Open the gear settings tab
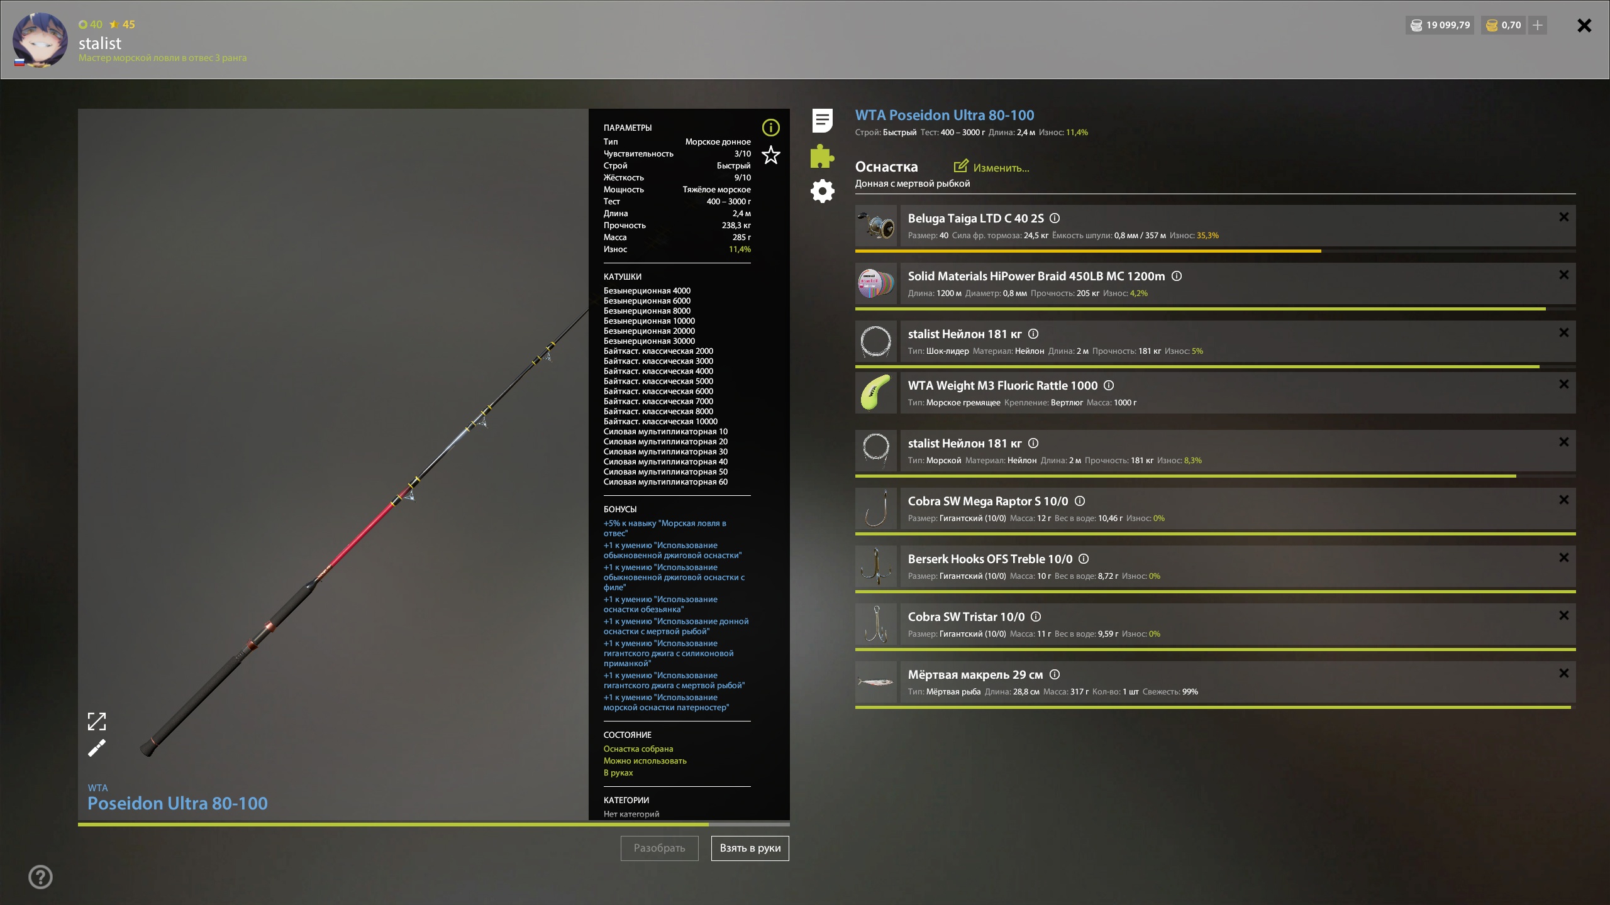1610x905 pixels. (822, 191)
